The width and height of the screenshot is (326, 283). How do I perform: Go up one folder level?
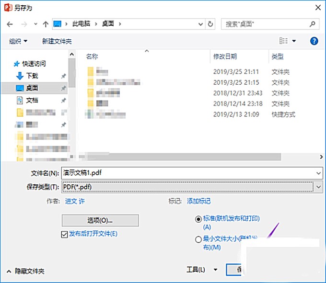[46, 24]
